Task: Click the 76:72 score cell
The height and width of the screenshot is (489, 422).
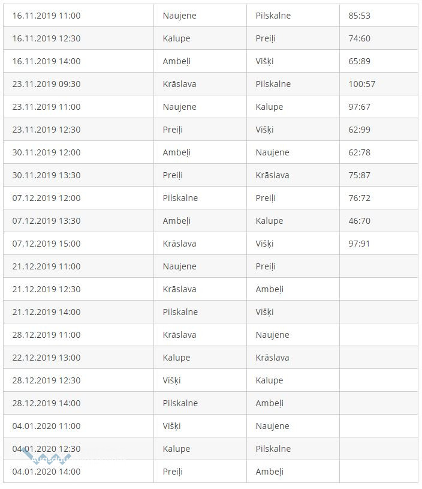Action: 360,198
